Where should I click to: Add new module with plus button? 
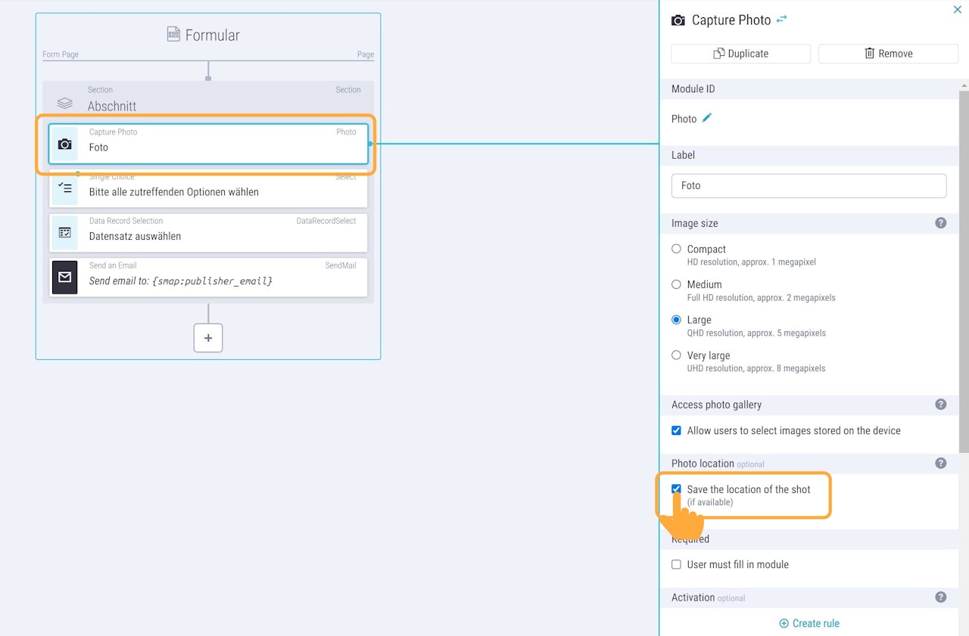pyautogui.click(x=208, y=338)
